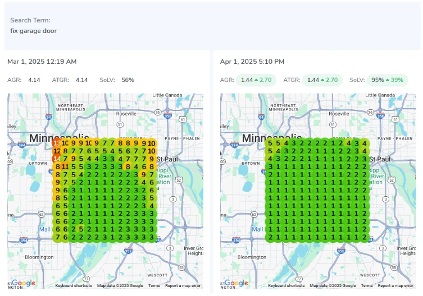Image resolution: width=423 pixels, height=296 pixels.
Task: Click the rank 12 marker on March map
Action: point(57,151)
